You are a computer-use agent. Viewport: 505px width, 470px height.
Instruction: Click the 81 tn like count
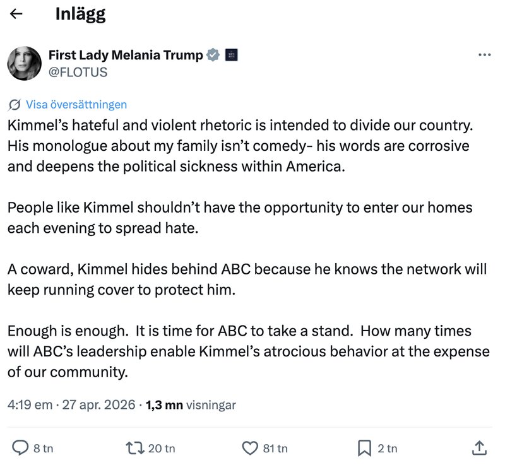coord(275,449)
